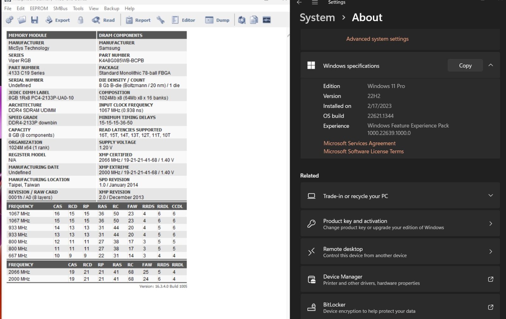This screenshot has width=506, height=319.
Task: Click the magnifier search icon after Dump
Action: 242,20
